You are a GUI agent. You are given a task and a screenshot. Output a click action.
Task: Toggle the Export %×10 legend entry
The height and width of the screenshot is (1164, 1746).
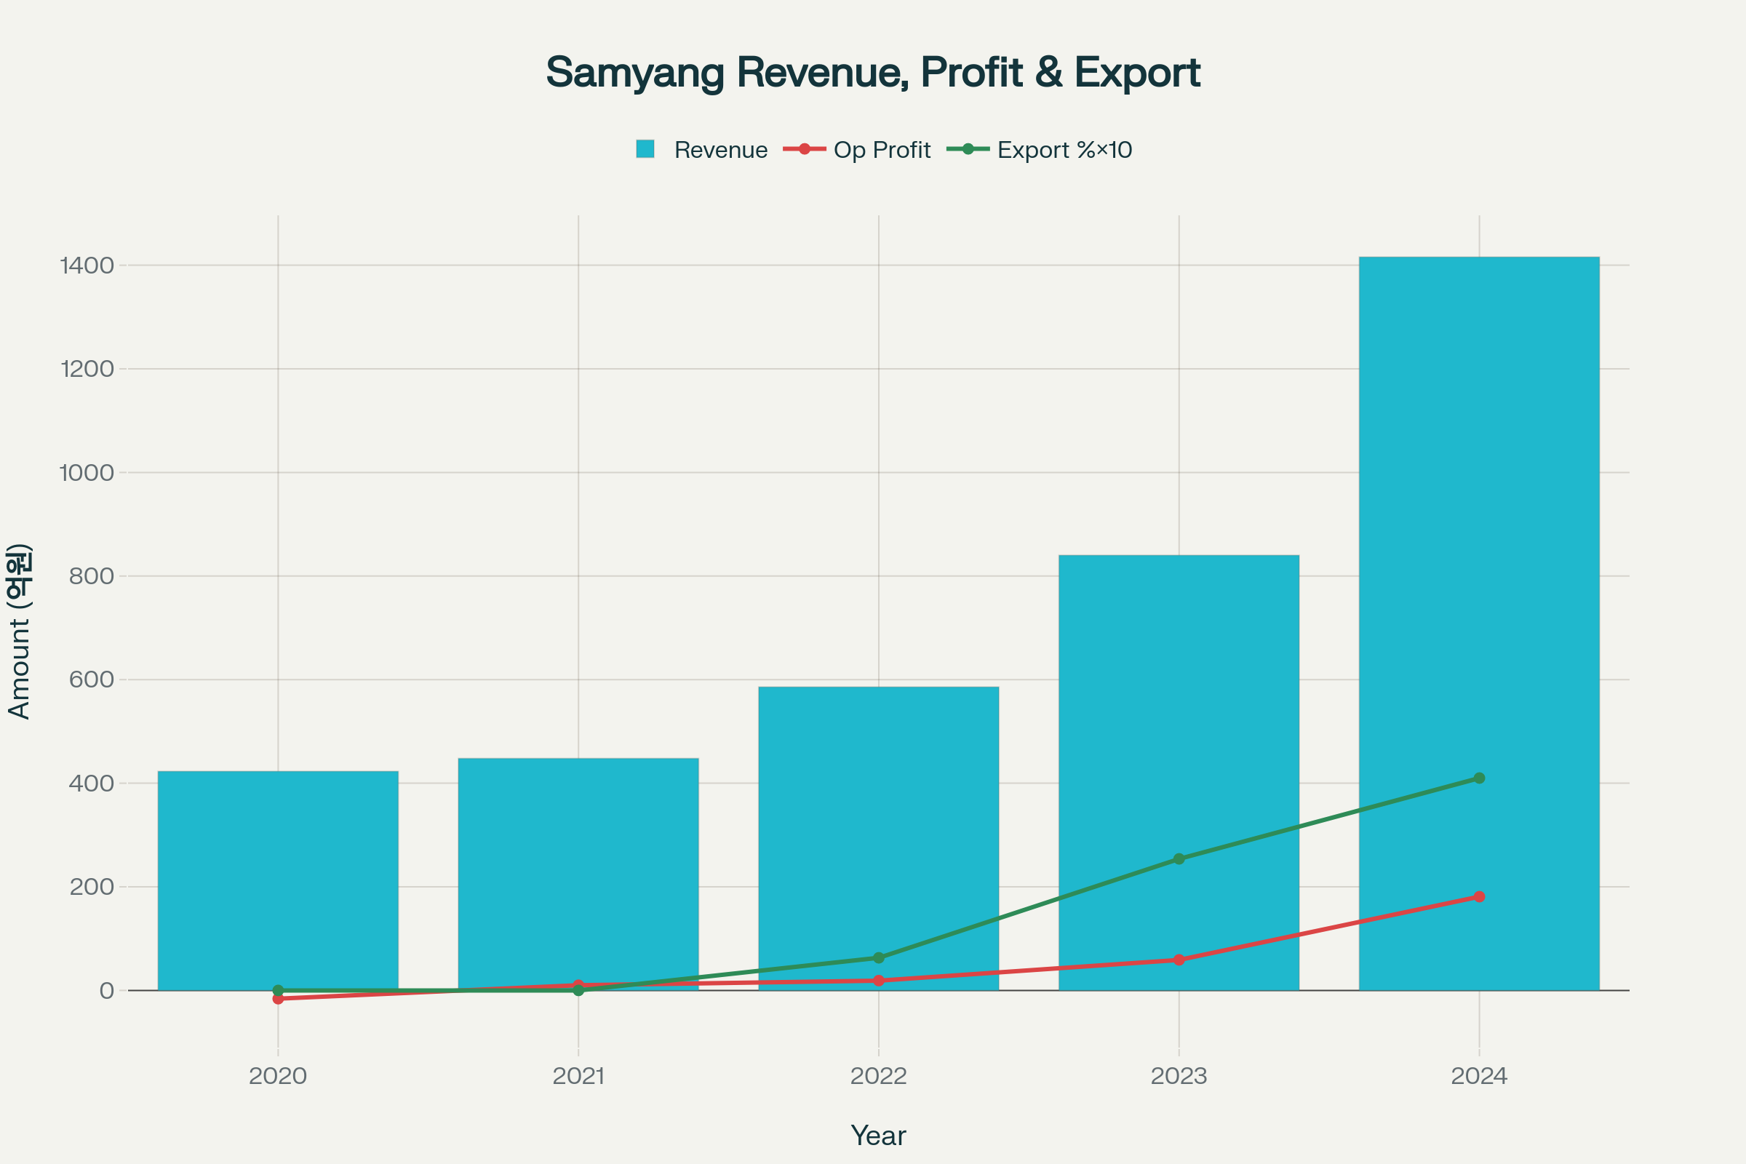pos(1064,150)
